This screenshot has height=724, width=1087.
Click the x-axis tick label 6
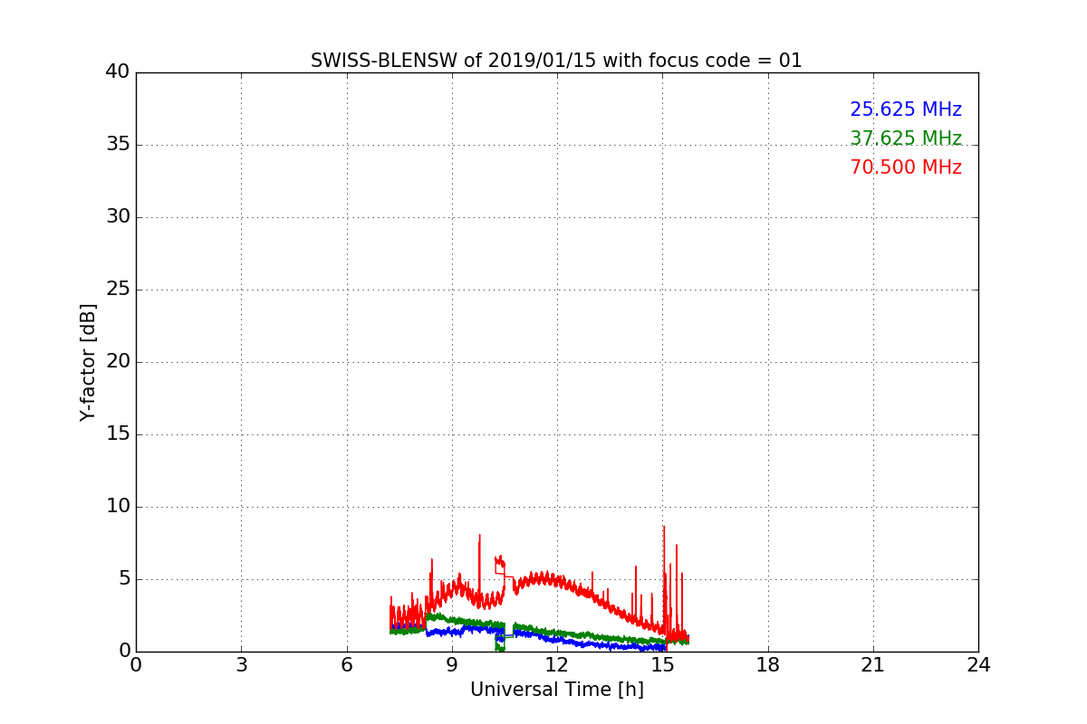347,665
